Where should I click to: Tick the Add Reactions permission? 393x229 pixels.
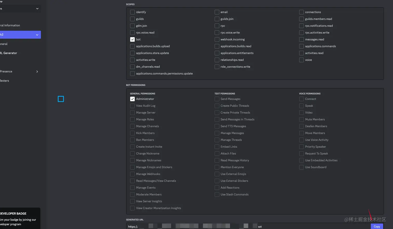[217, 188]
